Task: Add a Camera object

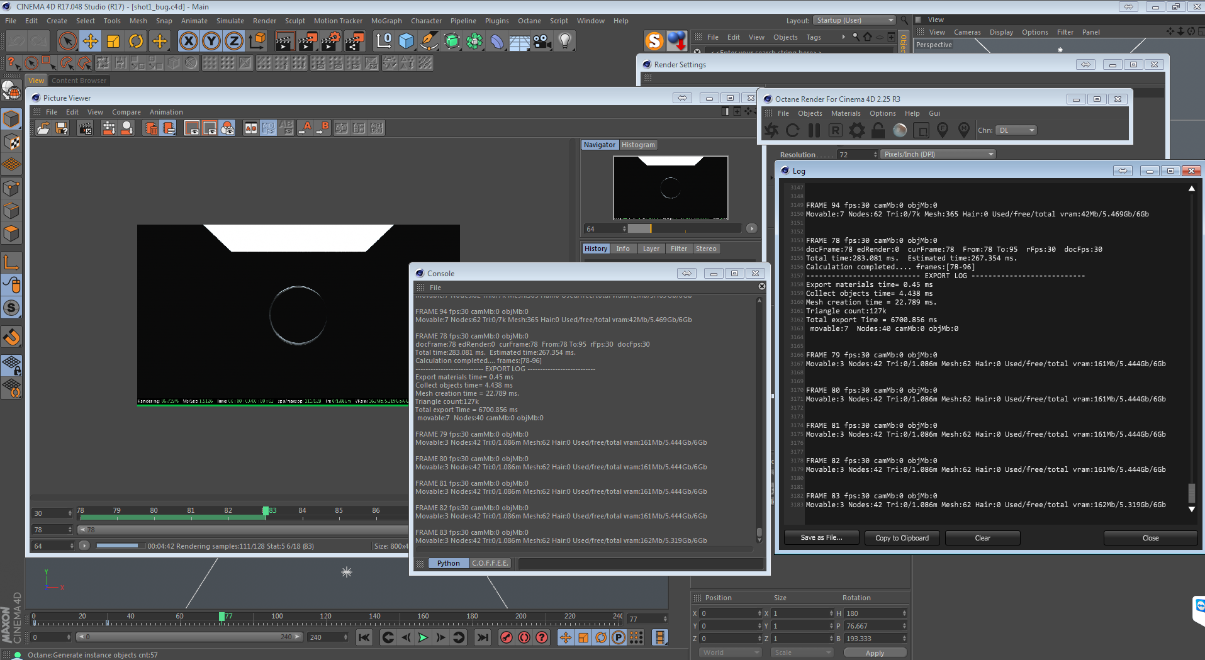Action: 542,42
